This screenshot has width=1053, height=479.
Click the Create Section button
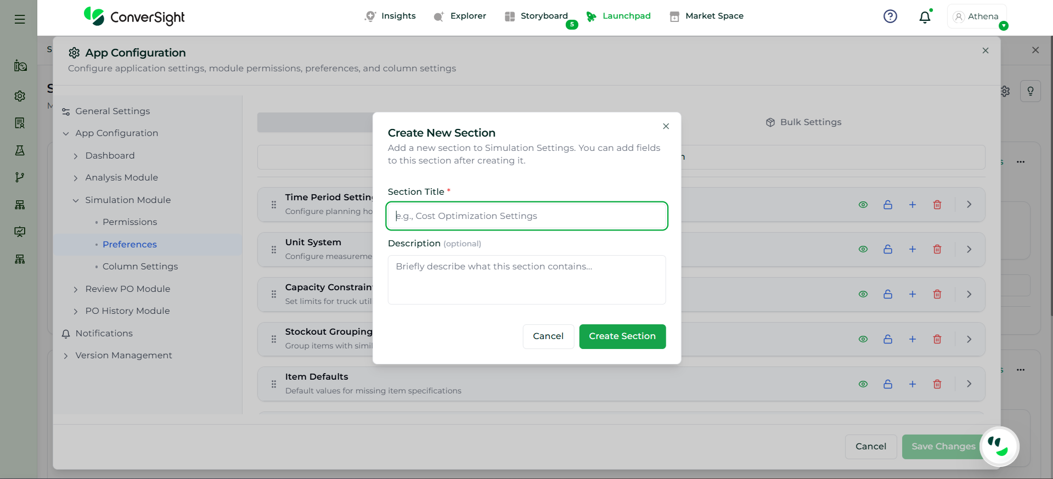(622, 336)
